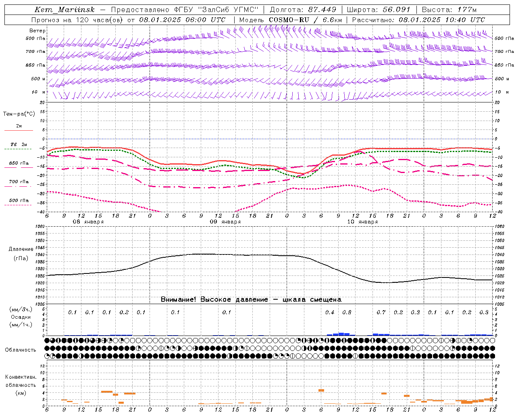516x413 pixels.
Task: Click the 'Тем-ра(°C)' temperature panel label
Action: coord(19,114)
